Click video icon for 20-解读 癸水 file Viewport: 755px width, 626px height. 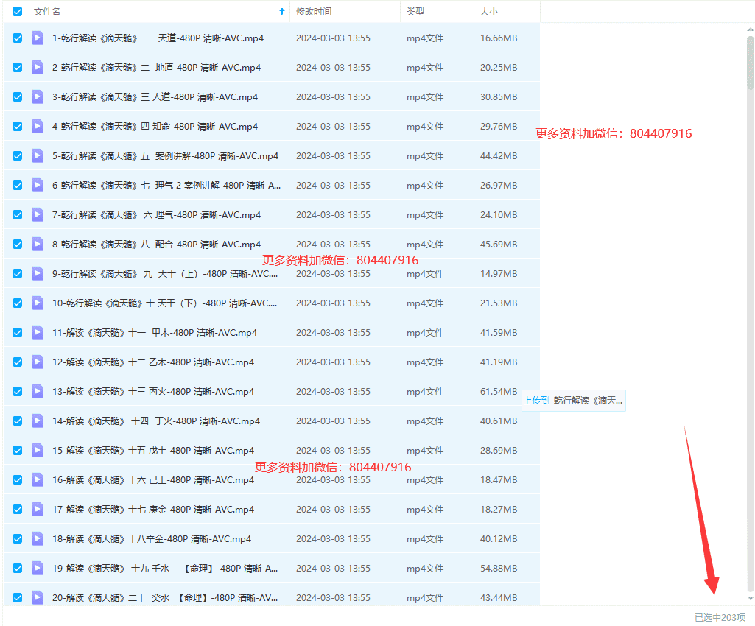[x=38, y=598]
